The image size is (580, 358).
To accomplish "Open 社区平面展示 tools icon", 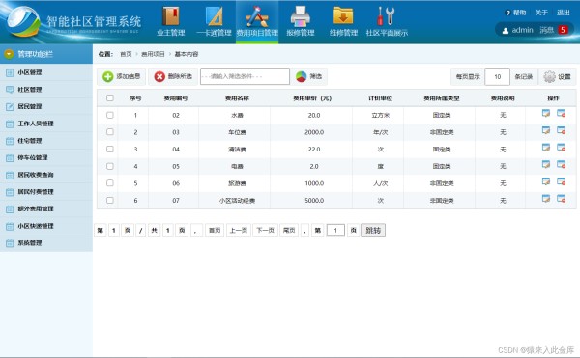I will pos(386,16).
